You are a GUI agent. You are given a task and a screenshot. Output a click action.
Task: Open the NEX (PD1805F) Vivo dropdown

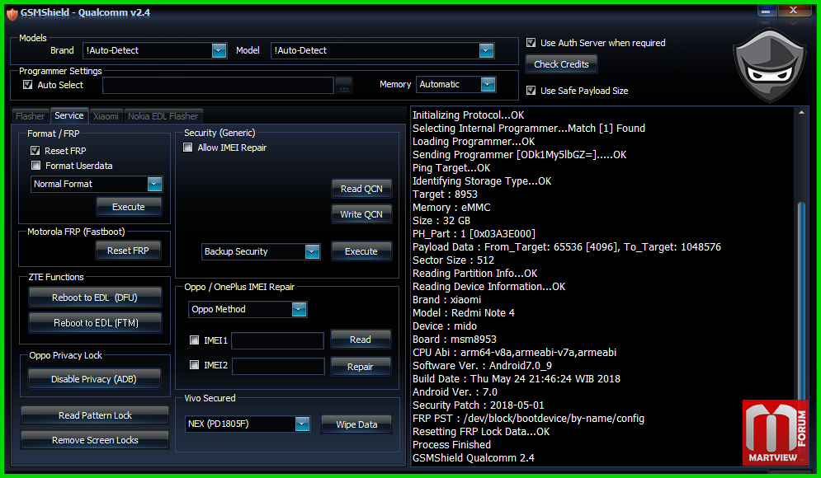click(302, 424)
